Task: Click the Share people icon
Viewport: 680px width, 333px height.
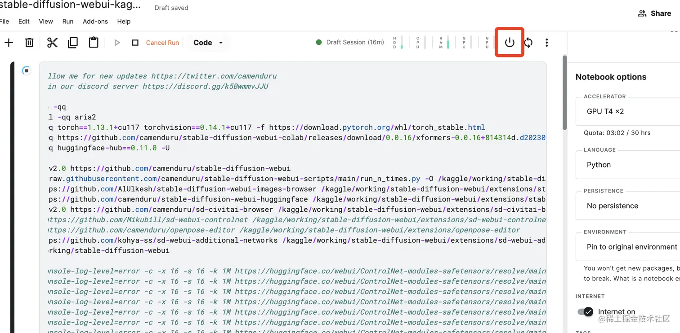Action: click(642, 13)
